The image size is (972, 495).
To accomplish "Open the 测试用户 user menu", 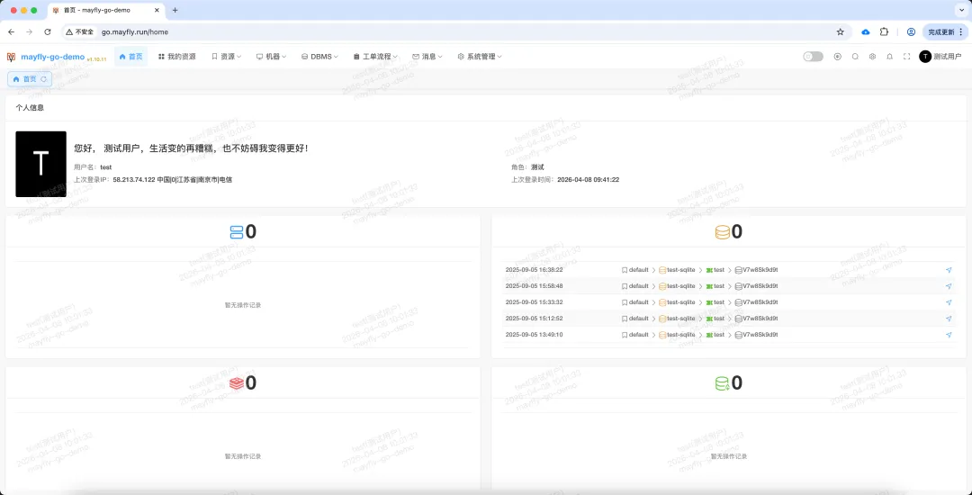I will (x=940, y=57).
